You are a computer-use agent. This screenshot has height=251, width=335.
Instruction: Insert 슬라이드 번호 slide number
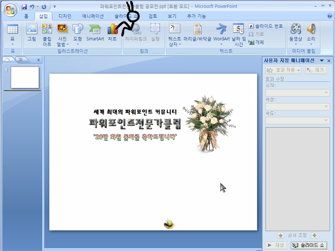[266, 26]
